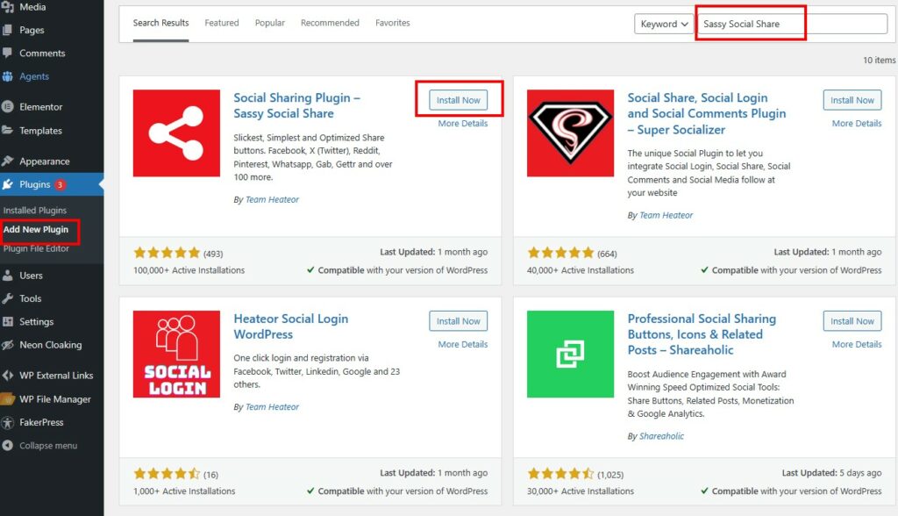Install Super Socializer plugin now

(852, 100)
